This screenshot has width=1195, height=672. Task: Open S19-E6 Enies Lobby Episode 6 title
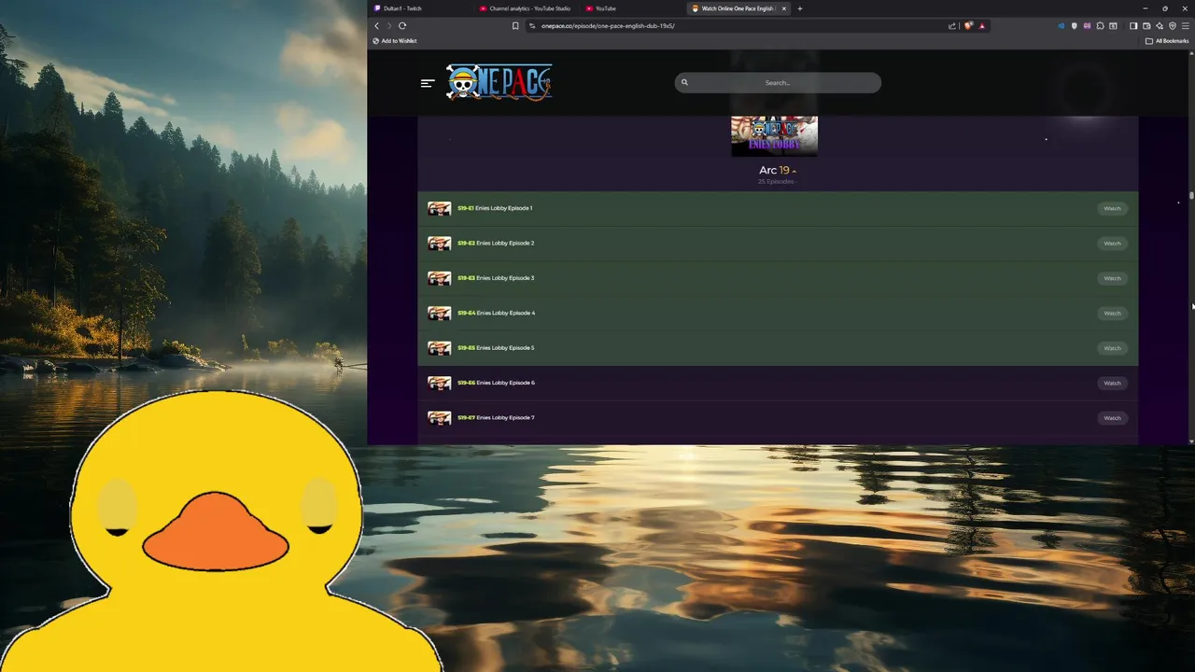pyautogui.click(x=496, y=383)
